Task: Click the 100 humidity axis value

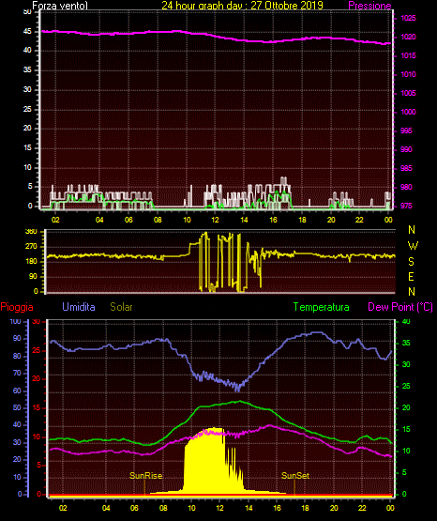Action: point(15,321)
